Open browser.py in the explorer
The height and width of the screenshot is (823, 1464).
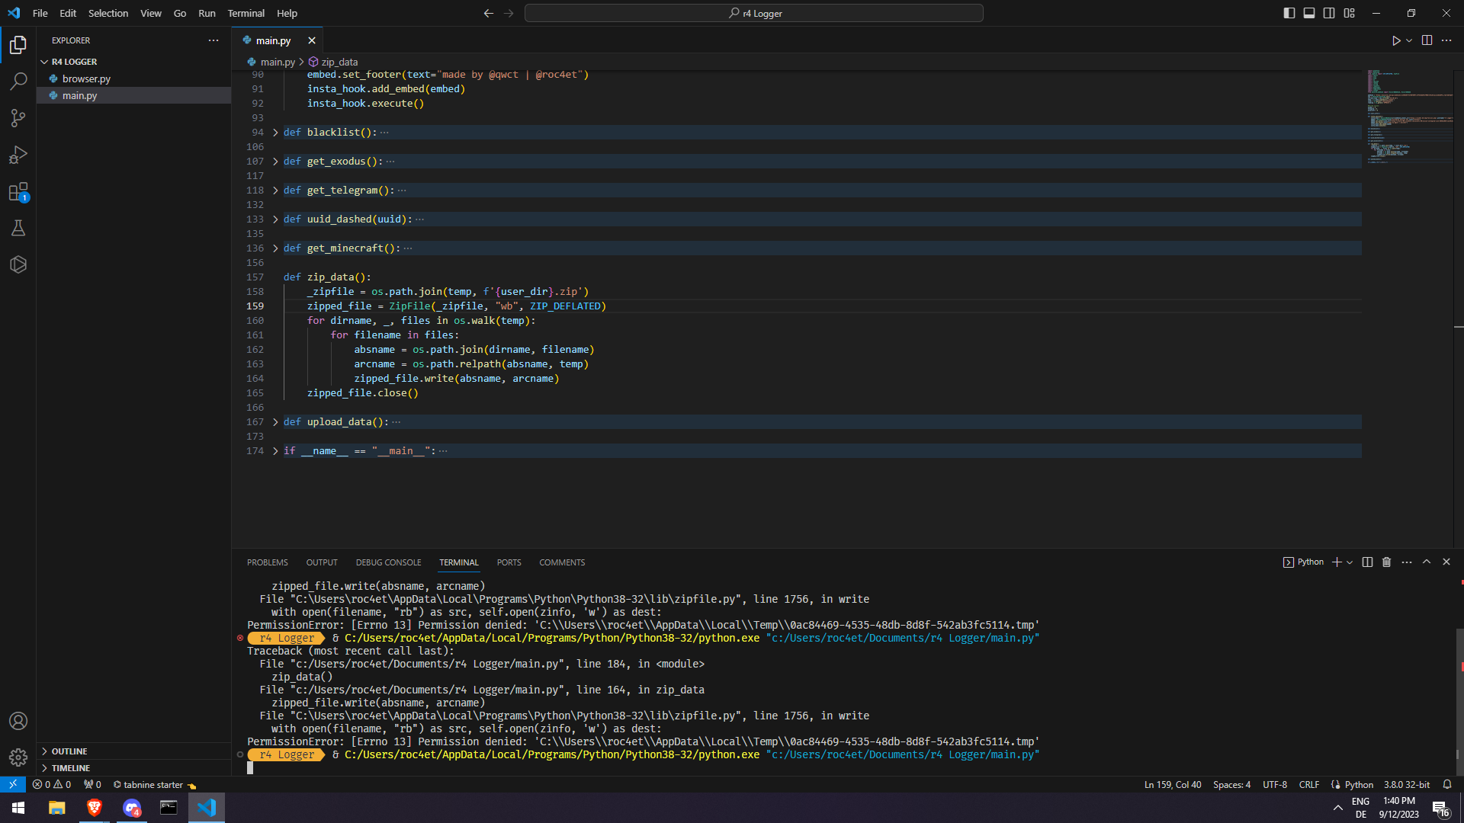click(86, 78)
